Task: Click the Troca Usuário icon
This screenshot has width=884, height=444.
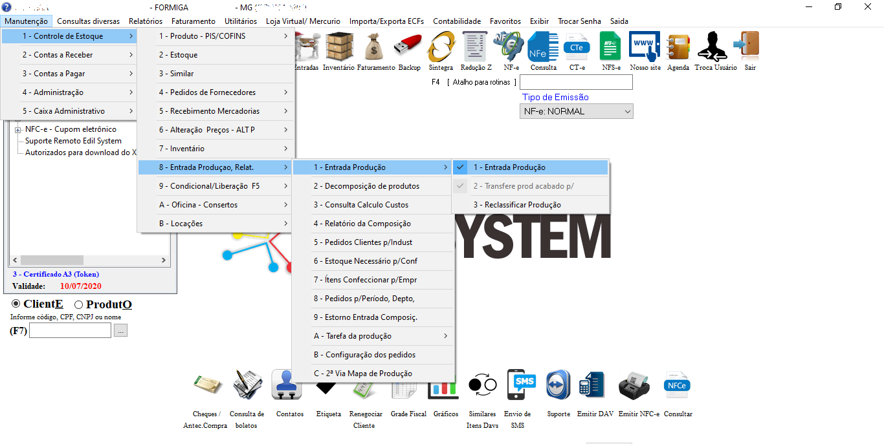Action: pos(714,47)
